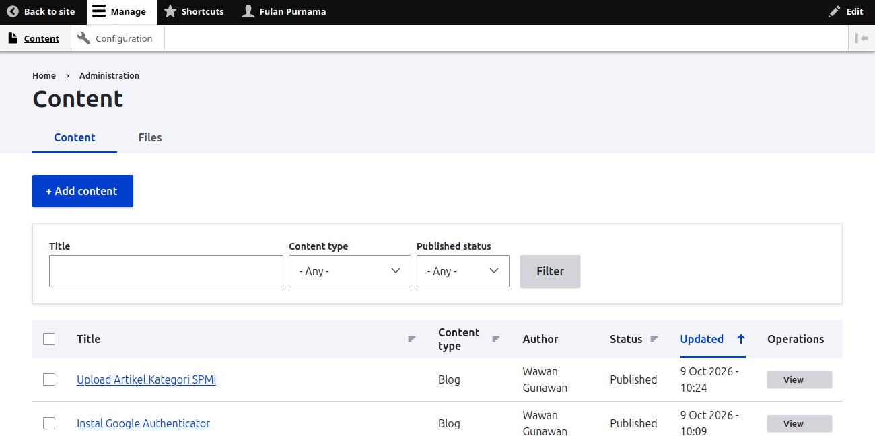Click the sort icon in the Title column
This screenshot has height=436, width=875.
point(412,339)
